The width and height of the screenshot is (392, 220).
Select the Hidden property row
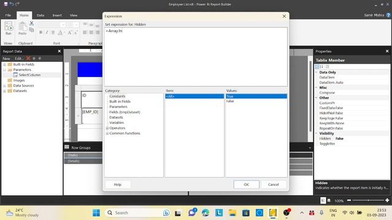point(352,139)
